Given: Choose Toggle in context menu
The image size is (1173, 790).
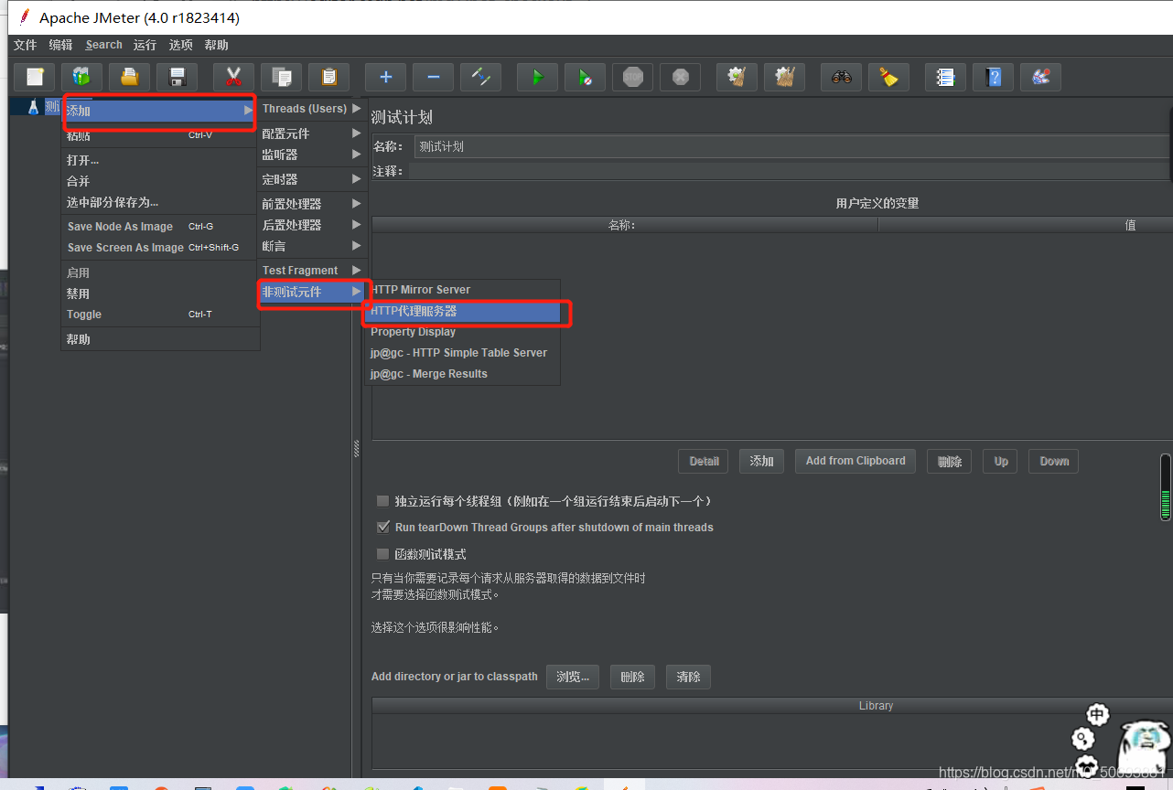Looking at the screenshot, I should [x=160, y=315].
